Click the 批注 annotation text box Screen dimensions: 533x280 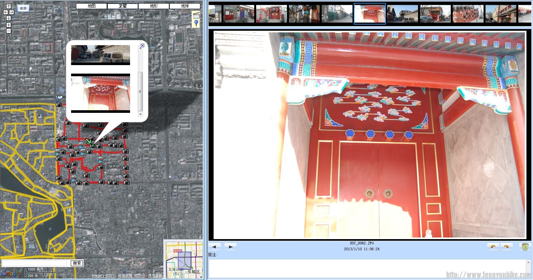pos(367,268)
